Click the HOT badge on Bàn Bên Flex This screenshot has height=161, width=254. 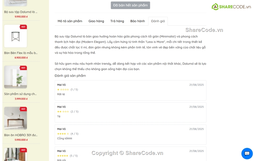[23, 27]
